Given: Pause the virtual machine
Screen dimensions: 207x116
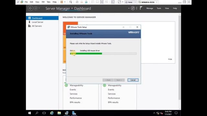Looking at the screenshot, I should coord(62,2).
